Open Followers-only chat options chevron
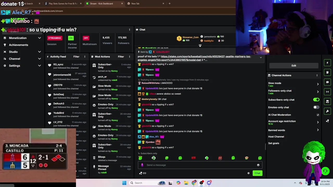 pyautogui.click(x=318, y=92)
